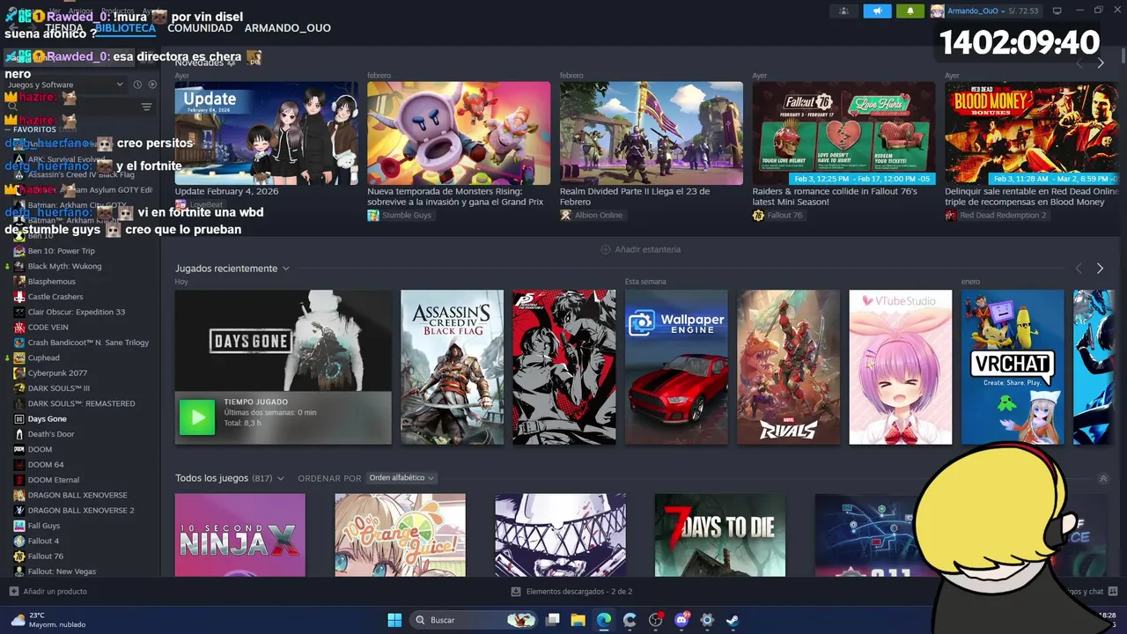This screenshot has width=1127, height=634.
Task: Click the Albion Online tag under the news
Action: [x=592, y=215]
